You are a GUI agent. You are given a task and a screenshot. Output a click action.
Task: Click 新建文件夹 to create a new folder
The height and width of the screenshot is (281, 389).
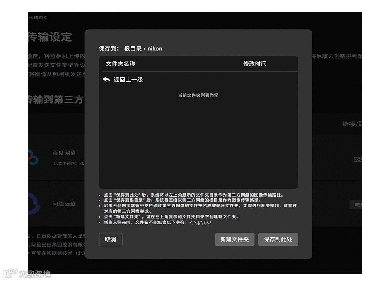tap(235, 239)
